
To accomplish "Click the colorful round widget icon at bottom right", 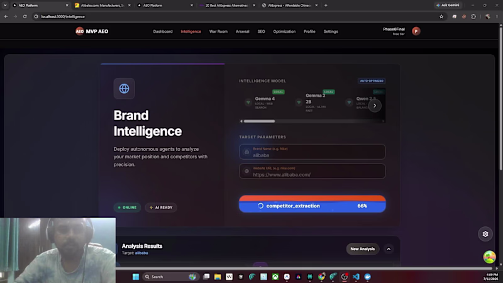I will coord(489,257).
